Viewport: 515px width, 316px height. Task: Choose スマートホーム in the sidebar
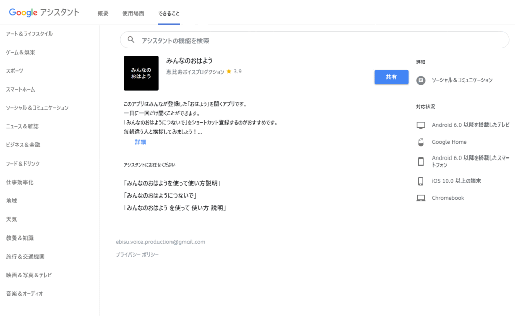20,89
